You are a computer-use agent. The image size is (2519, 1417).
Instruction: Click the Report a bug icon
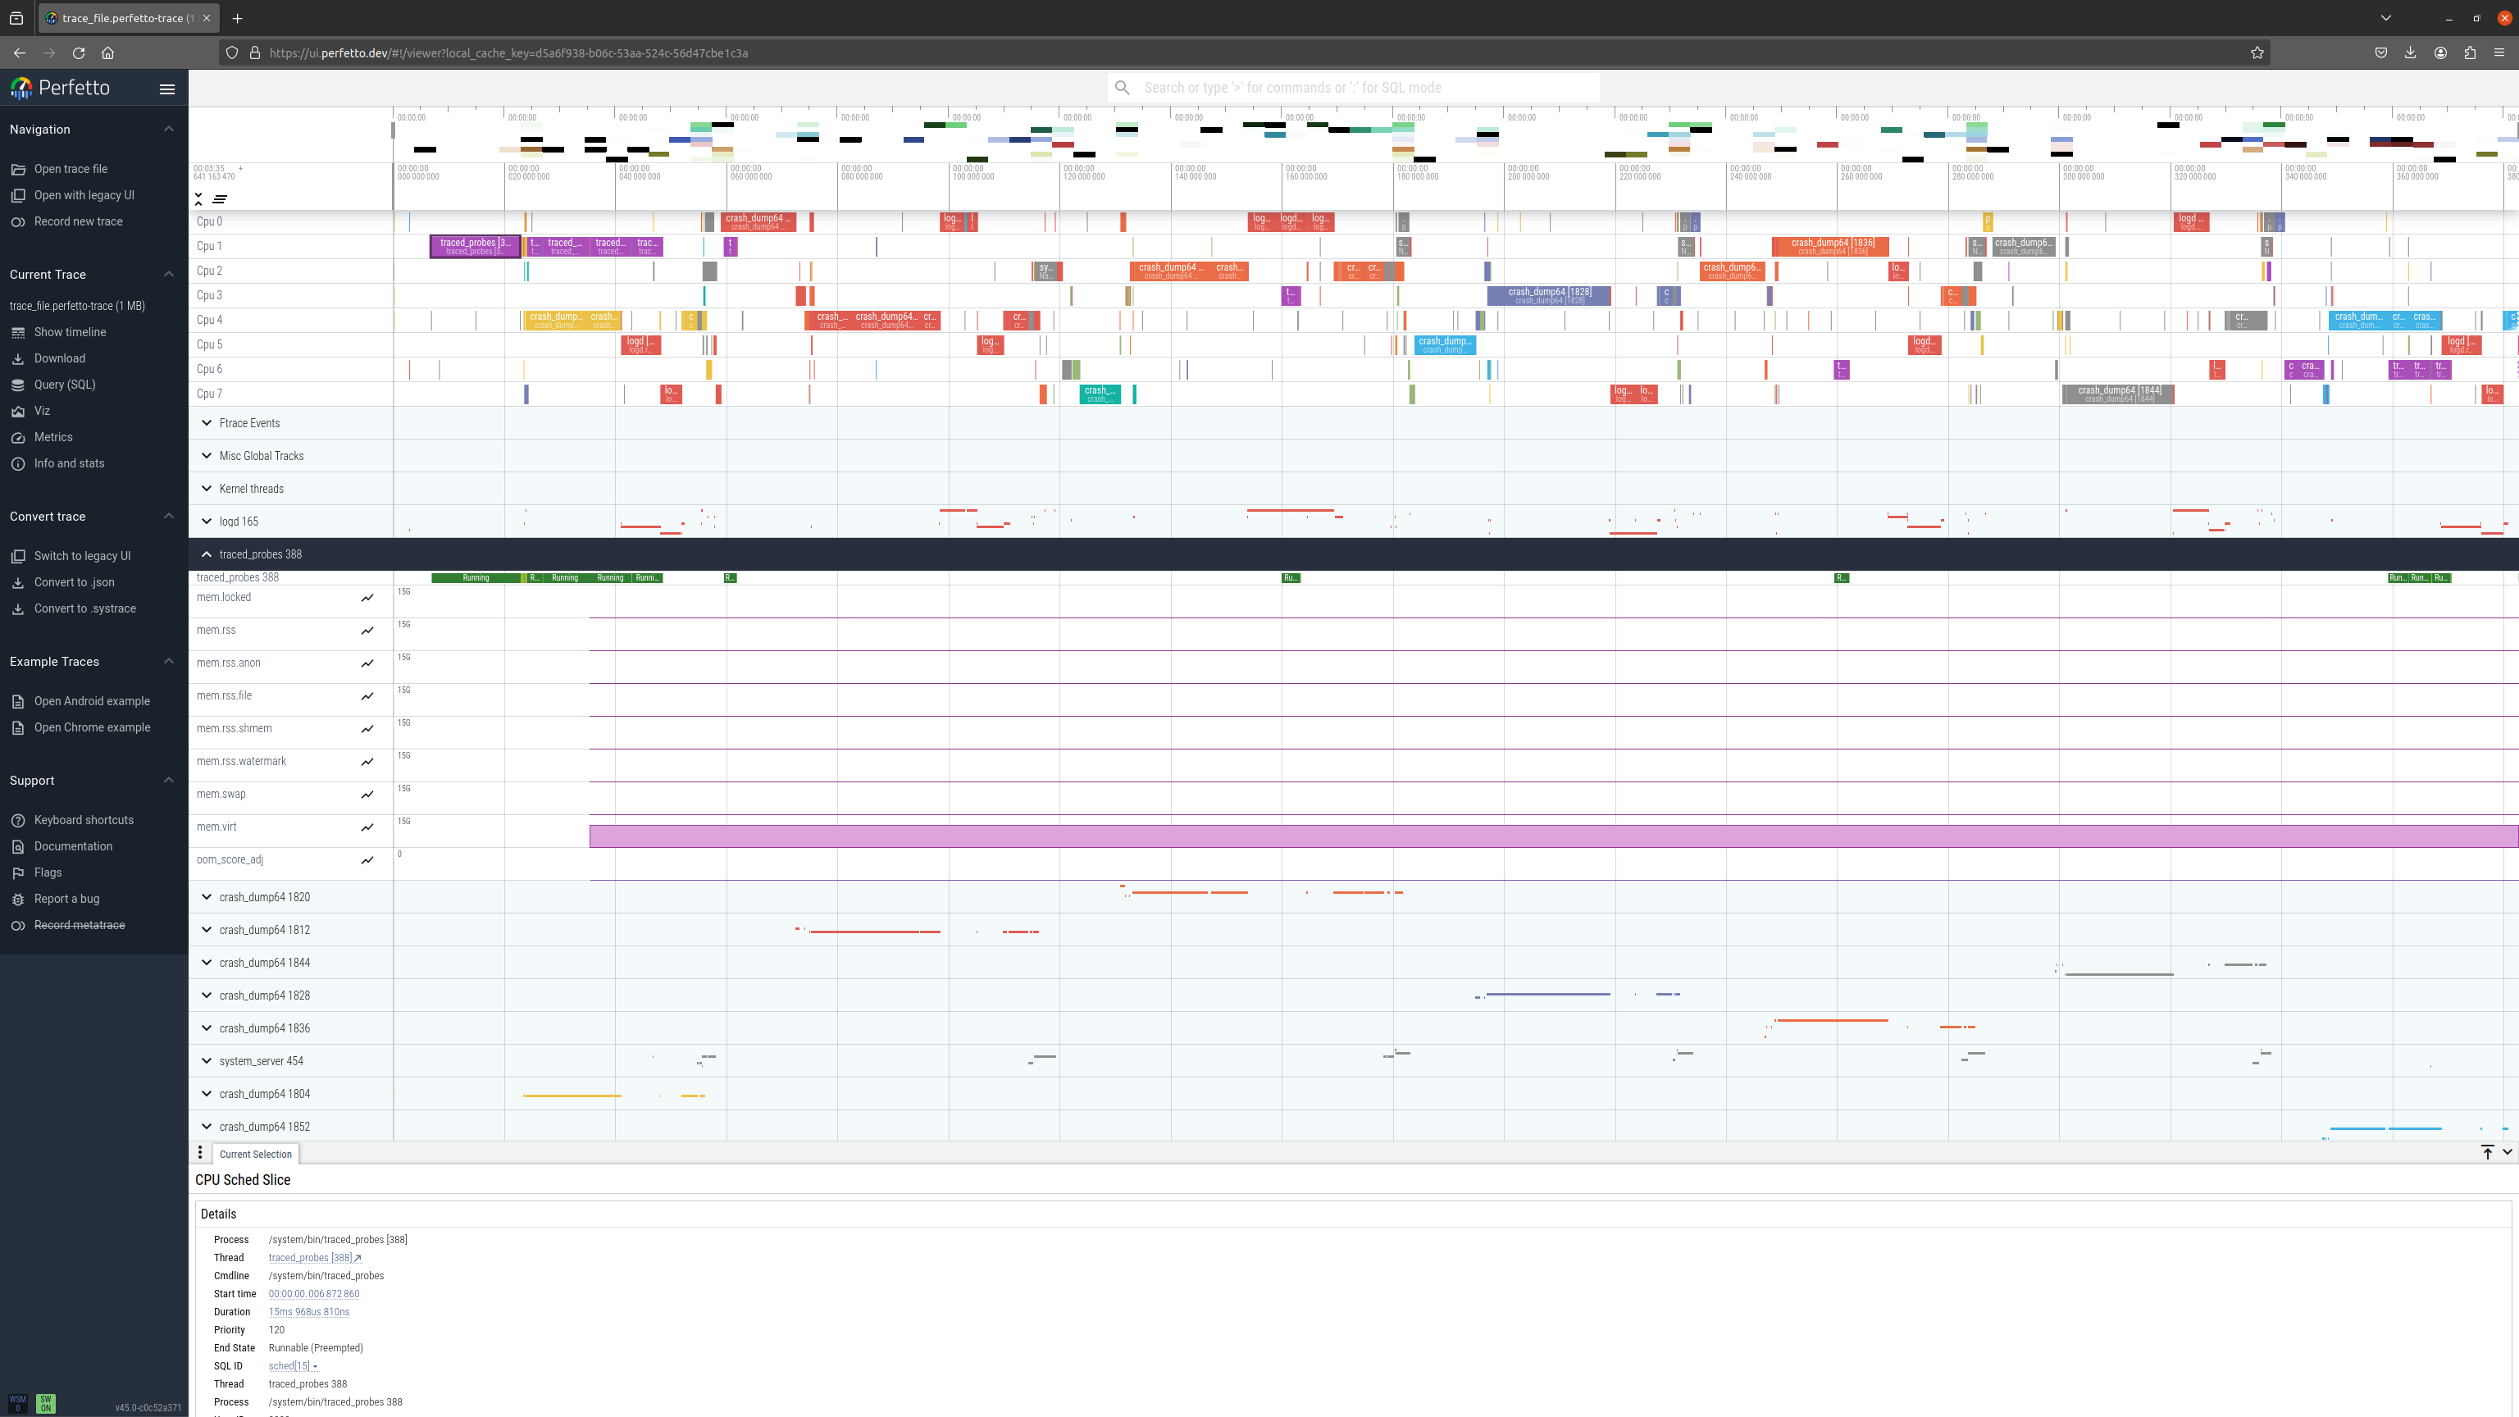(x=17, y=900)
